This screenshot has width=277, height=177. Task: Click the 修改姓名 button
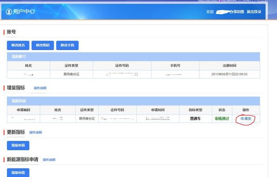pyautogui.click(x=18, y=45)
